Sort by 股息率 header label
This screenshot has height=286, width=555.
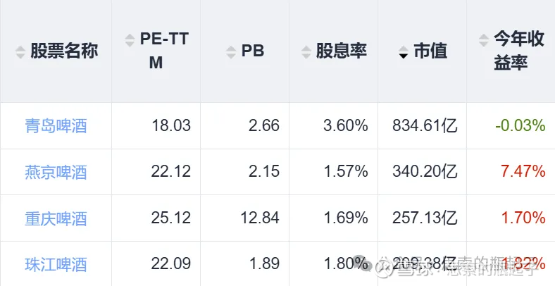coord(341,51)
